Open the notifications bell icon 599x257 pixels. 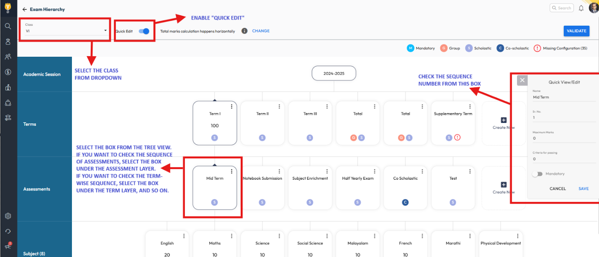coord(581,8)
